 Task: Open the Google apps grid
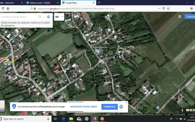click(180, 16)
